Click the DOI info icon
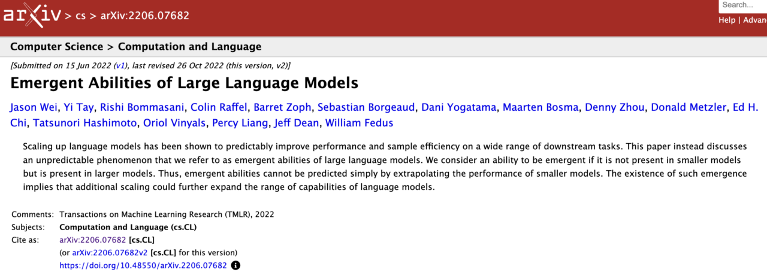Viewport: 767px width, 272px height. (235, 265)
